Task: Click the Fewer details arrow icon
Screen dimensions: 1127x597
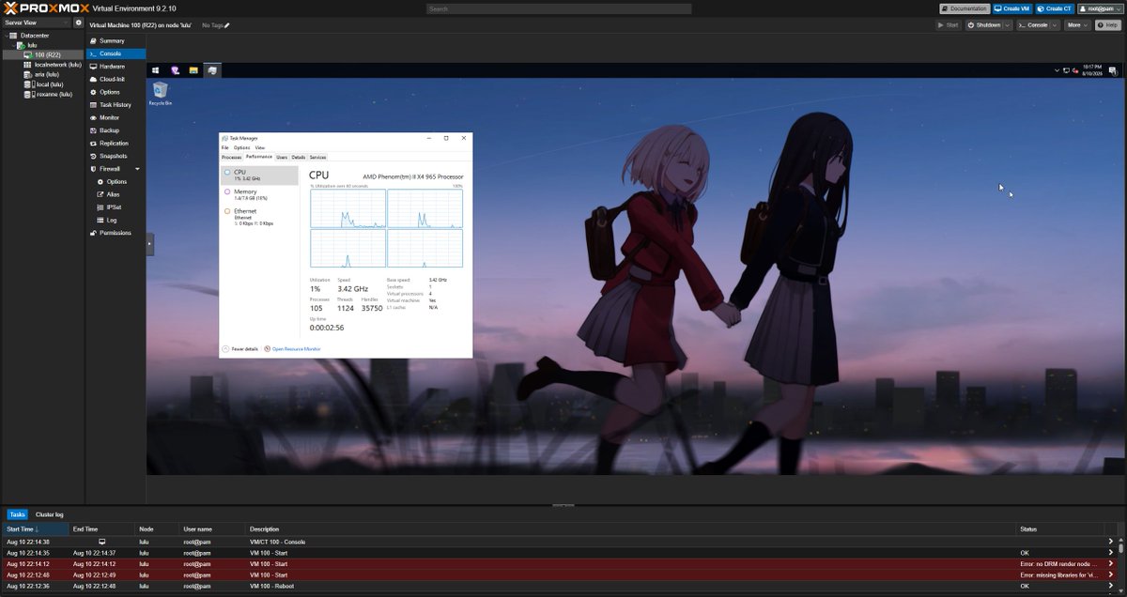Action: tap(225, 348)
